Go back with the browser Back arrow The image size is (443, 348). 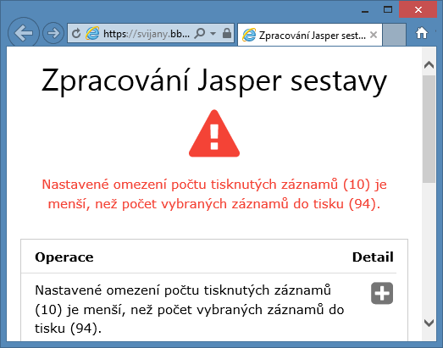tap(24, 33)
